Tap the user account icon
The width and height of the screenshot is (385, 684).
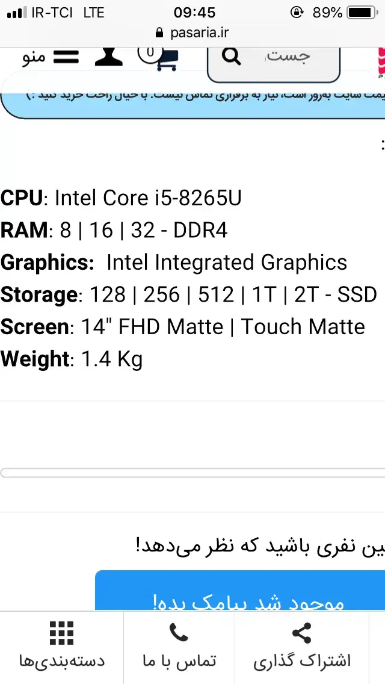point(108,57)
